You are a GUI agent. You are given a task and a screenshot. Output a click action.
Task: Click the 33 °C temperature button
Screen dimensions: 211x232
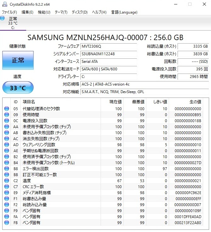point(18,88)
